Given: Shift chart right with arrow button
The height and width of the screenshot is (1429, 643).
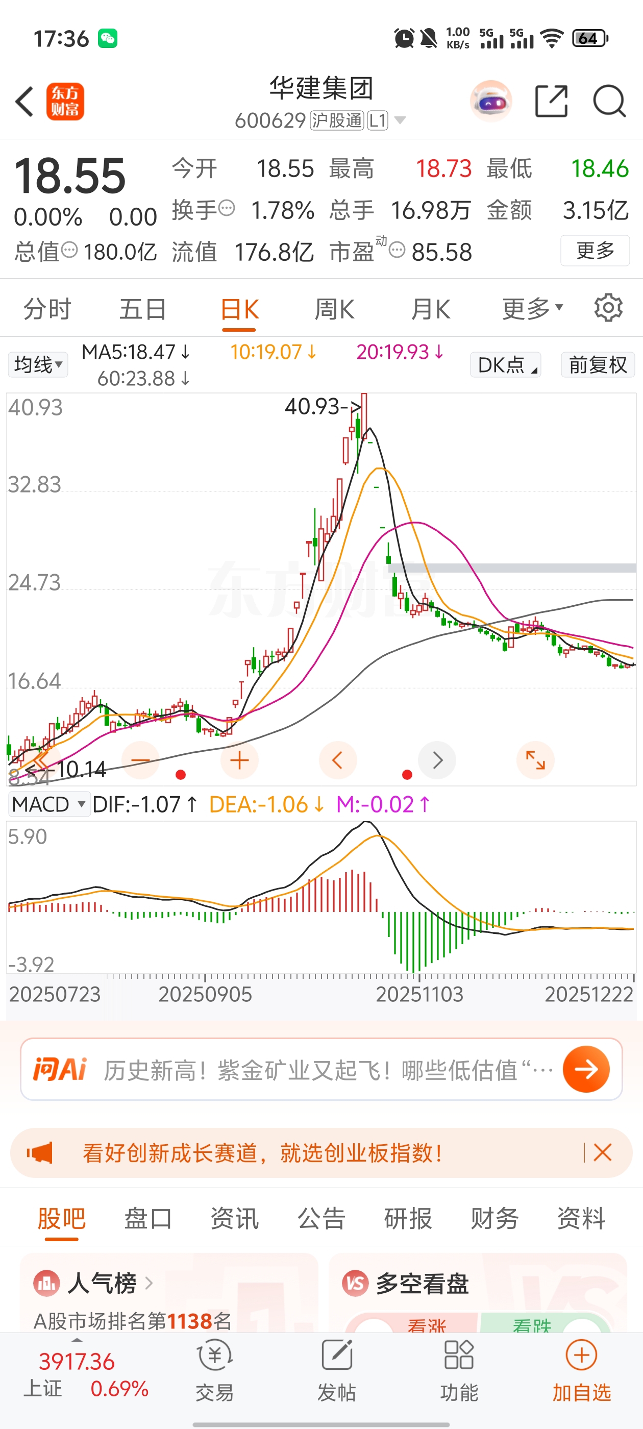Looking at the screenshot, I should click(437, 760).
